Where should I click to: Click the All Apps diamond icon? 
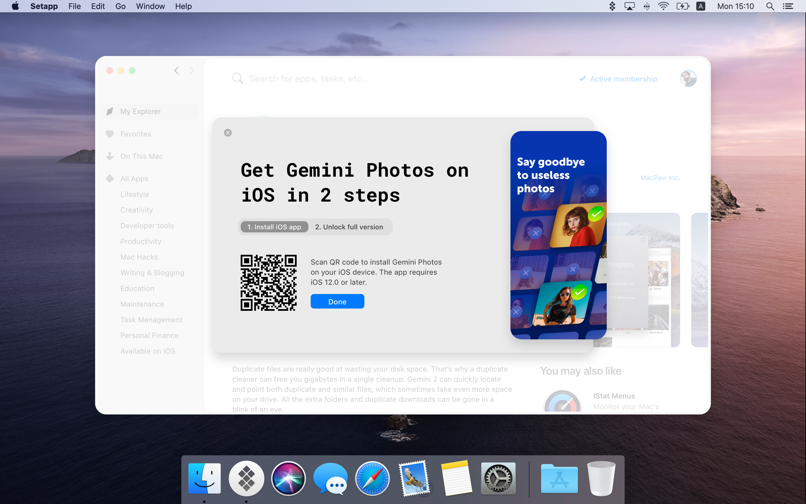[x=110, y=179]
